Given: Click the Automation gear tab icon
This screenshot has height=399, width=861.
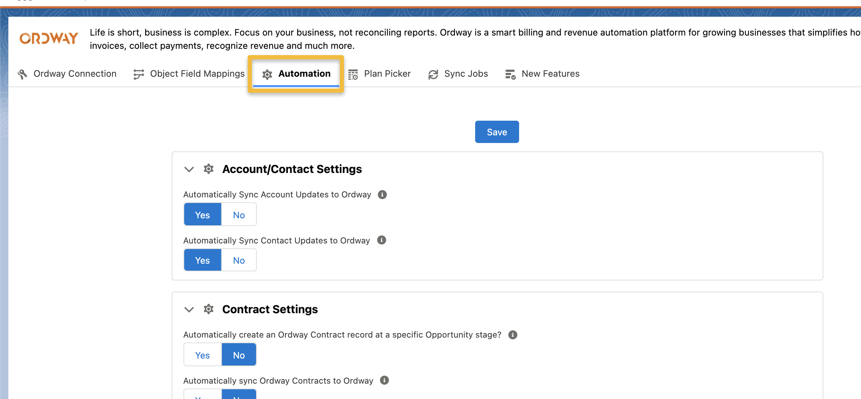Looking at the screenshot, I should point(267,74).
